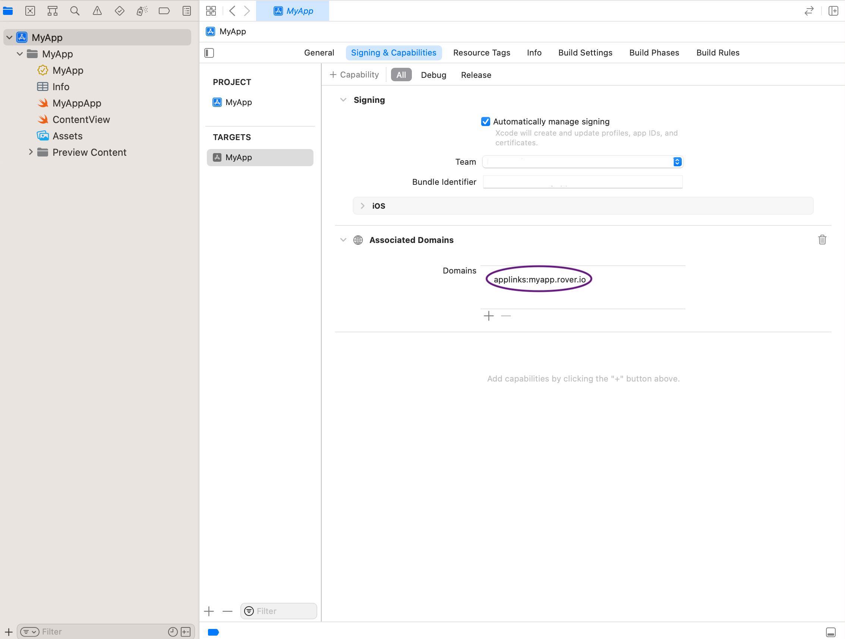Collapse the Associated Domains section
845x639 pixels.
343,240
